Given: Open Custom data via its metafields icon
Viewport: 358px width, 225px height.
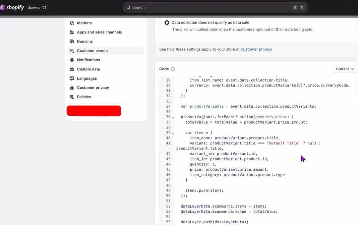Looking at the screenshot, I should pos(72,69).
